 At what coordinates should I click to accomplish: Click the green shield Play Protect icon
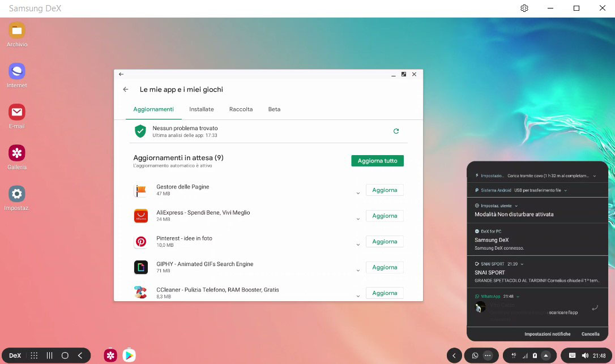[x=140, y=131]
